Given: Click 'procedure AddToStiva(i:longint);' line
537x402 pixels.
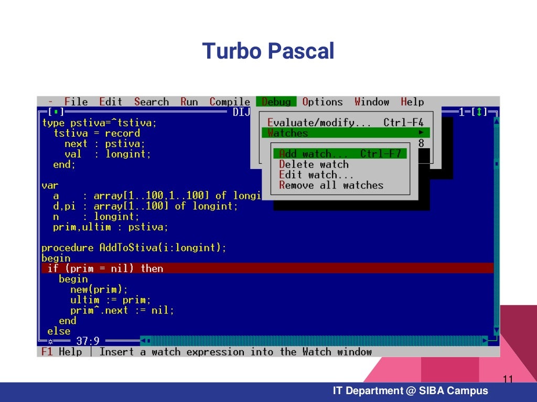Looking at the screenshot, I should pos(134,248).
